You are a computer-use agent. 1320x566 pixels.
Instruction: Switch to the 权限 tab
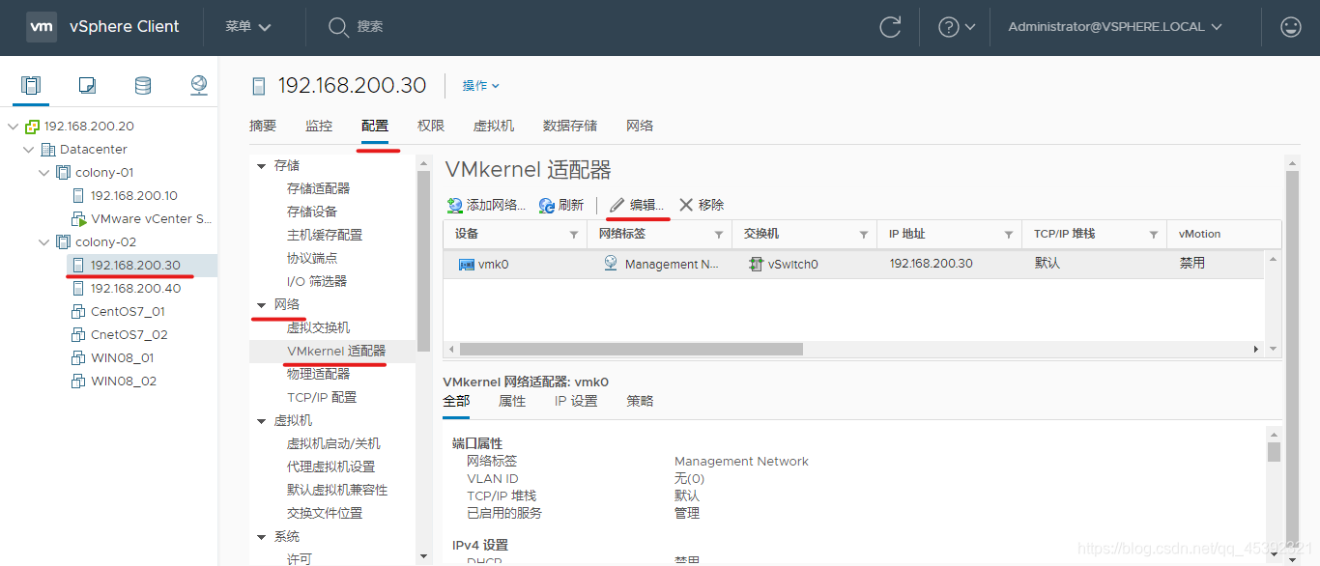[431, 126]
